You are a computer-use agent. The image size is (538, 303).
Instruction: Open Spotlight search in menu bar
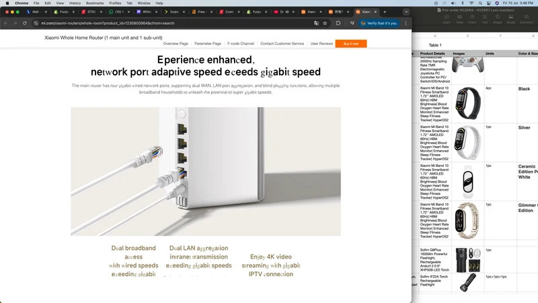[480, 3]
